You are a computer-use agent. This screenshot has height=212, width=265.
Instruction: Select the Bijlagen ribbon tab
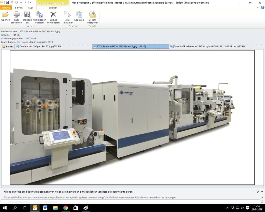tap(53, 8)
